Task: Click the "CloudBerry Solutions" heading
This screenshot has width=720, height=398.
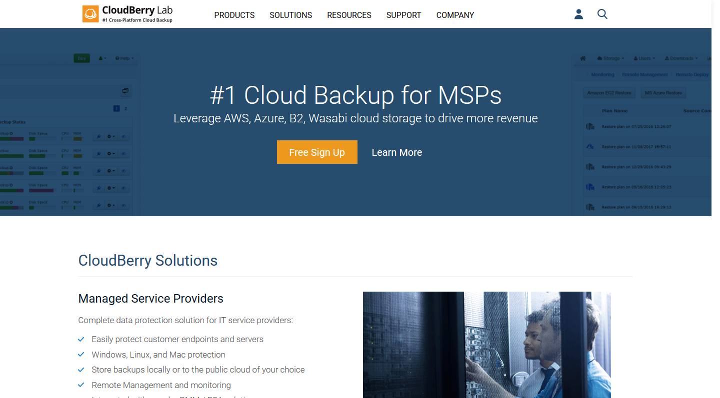Action: click(148, 261)
